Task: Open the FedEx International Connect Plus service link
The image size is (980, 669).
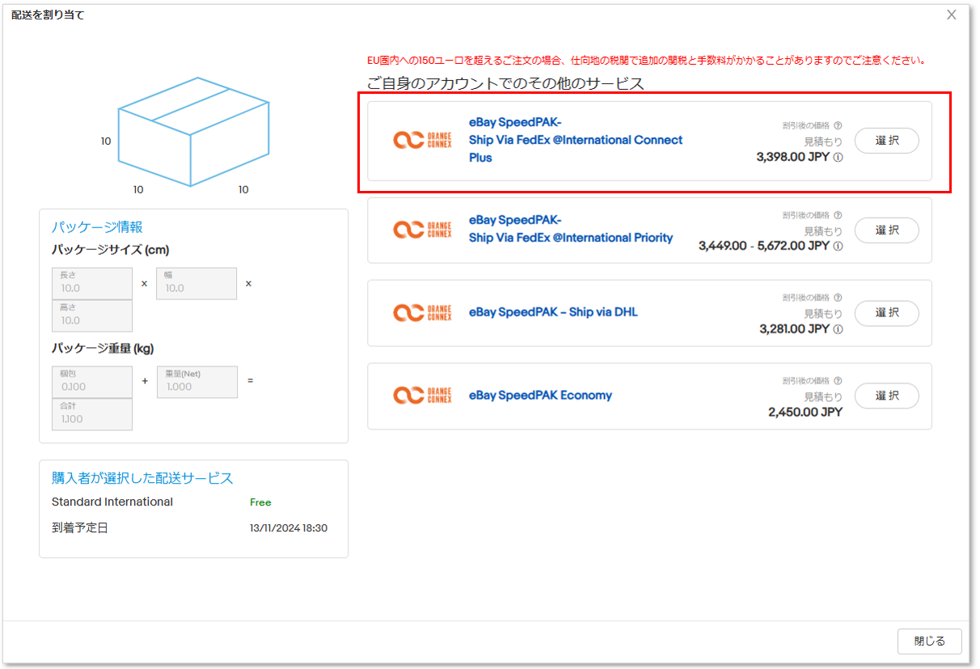Action: pyautogui.click(x=576, y=140)
